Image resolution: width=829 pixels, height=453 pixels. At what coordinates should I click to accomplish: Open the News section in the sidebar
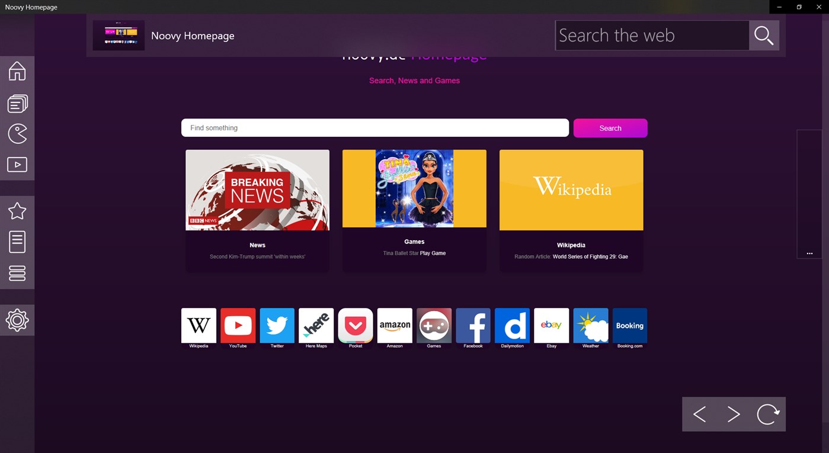[x=17, y=102]
